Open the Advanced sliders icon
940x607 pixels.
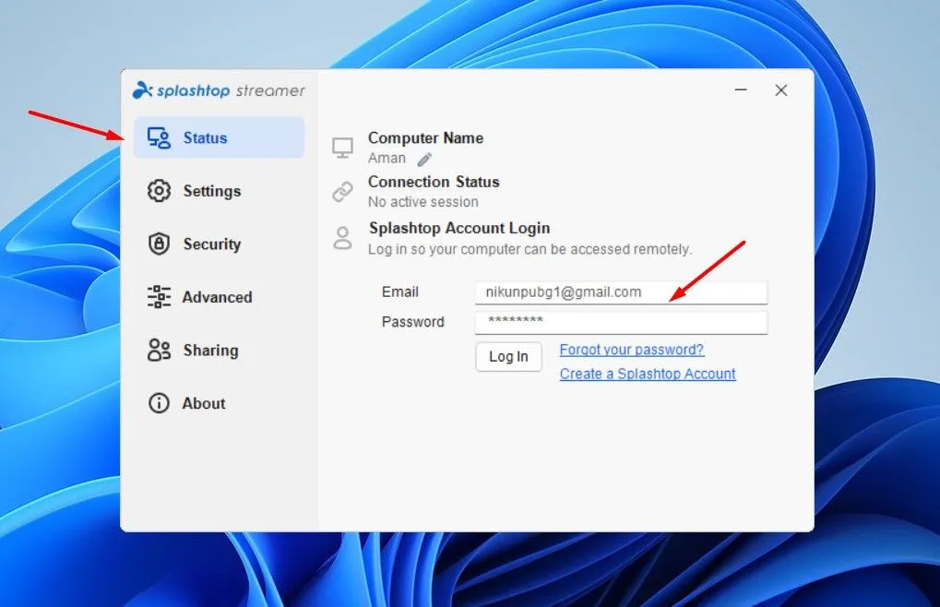[159, 297]
